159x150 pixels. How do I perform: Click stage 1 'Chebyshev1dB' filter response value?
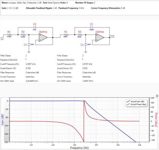pyautogui.click(x=32, y=73)
